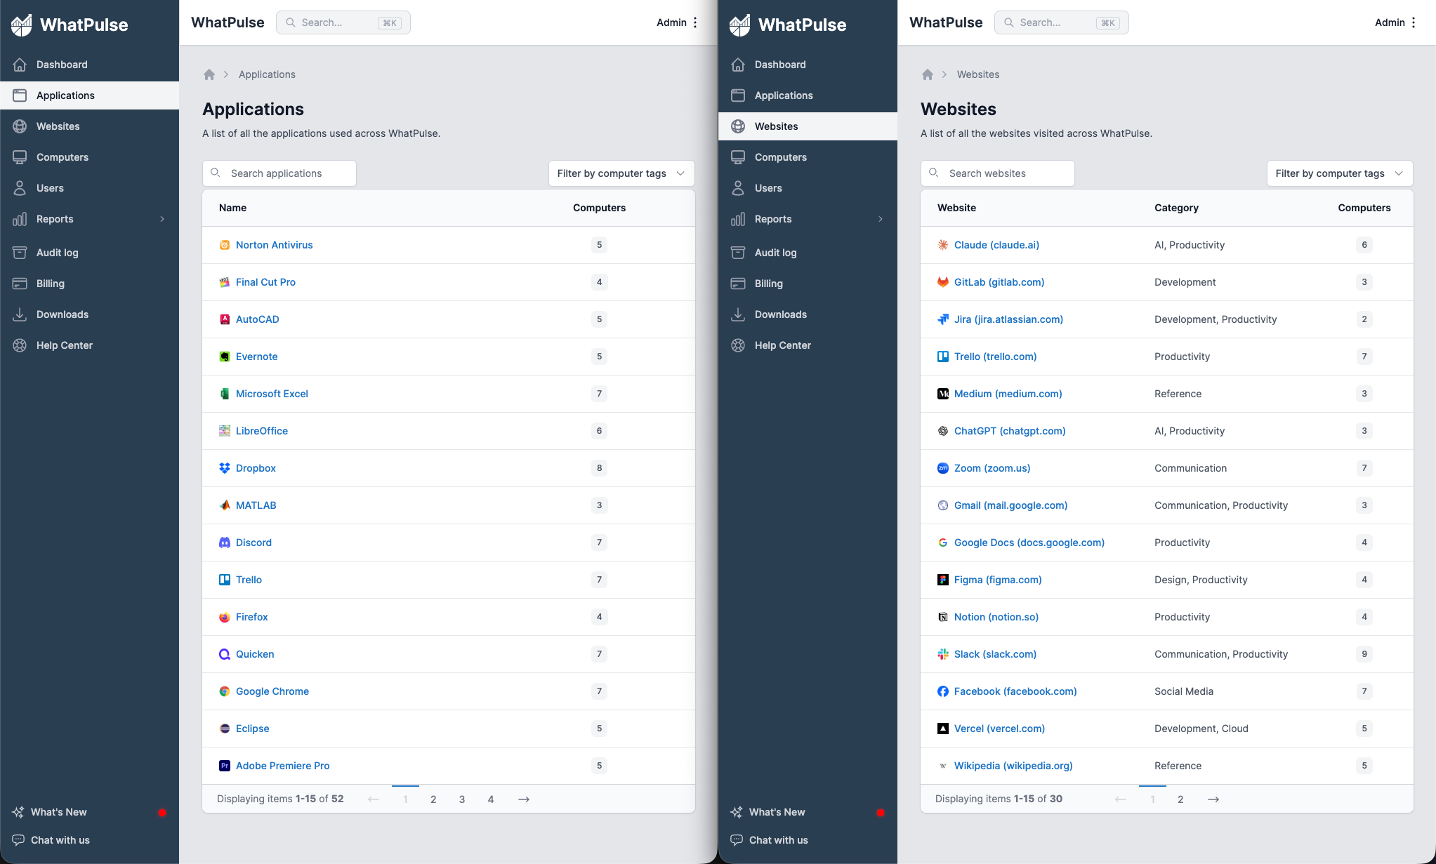
Task: Click Help Center lifebuoy icon in right window
Action: [738, 345]
